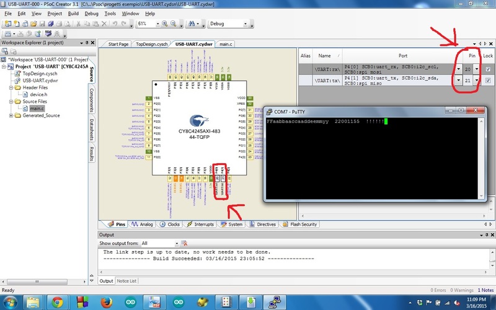The height and width of the screenshot is (310, 496).
Task: Click the Save All toolbar icon
Action: (51, 24)
